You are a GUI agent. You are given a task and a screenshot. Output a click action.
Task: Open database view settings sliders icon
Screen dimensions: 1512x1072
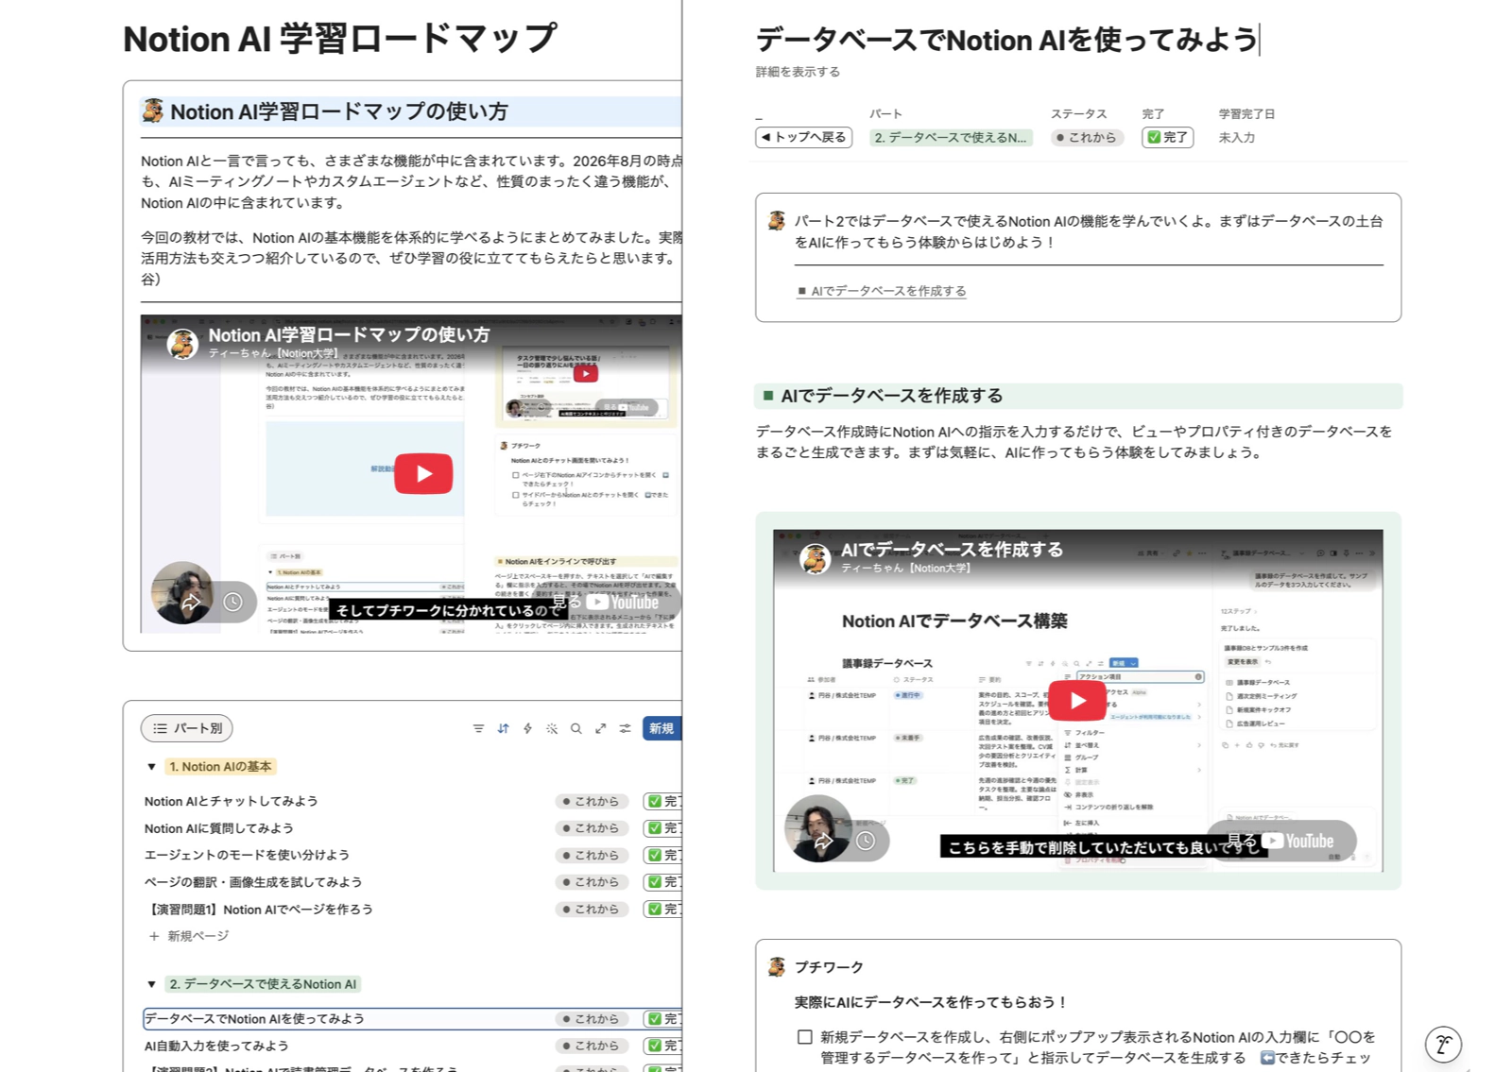(625, 728)
